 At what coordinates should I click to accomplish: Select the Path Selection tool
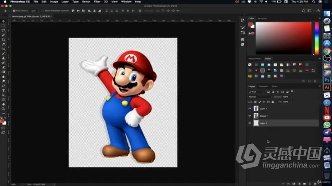3,95
